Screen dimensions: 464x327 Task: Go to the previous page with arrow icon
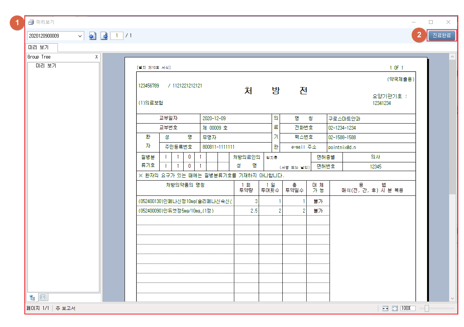coord(92,36)
